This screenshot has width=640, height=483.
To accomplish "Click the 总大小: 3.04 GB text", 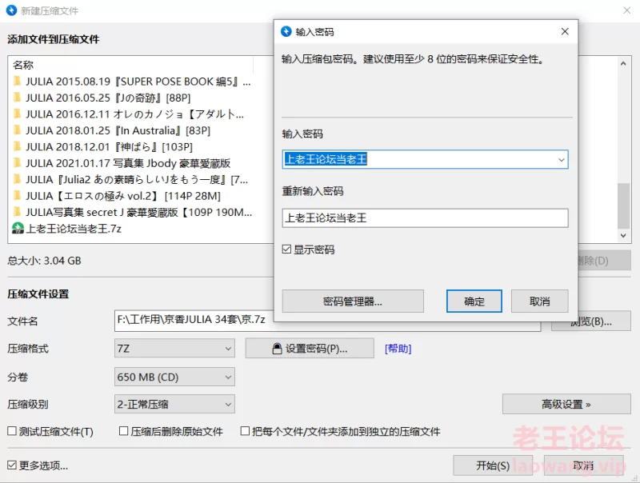I will pyautogui.click(x=44, y=260).
